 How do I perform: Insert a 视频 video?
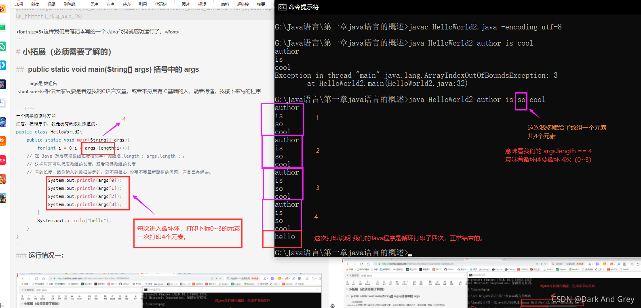pyautogui.click(x=202, y=4)
